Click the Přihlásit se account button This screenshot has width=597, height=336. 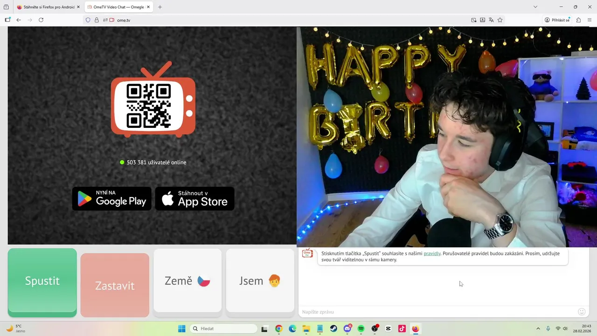[x=557, y=20]
